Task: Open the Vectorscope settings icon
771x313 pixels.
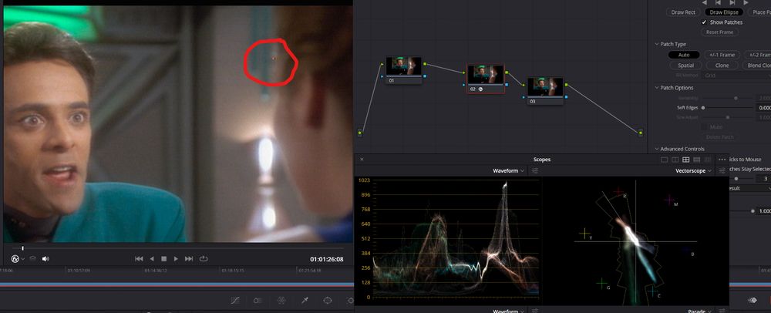Action: click(x=722, y=170)
